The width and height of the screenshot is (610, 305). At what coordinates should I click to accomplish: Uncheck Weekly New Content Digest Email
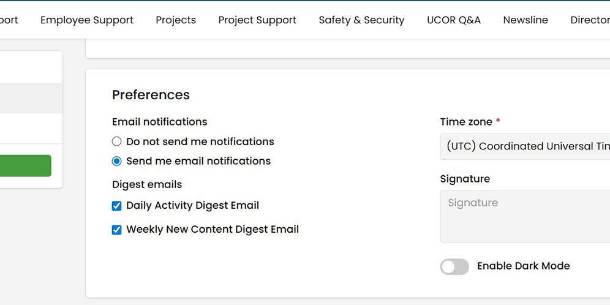(x=117, y=230)
